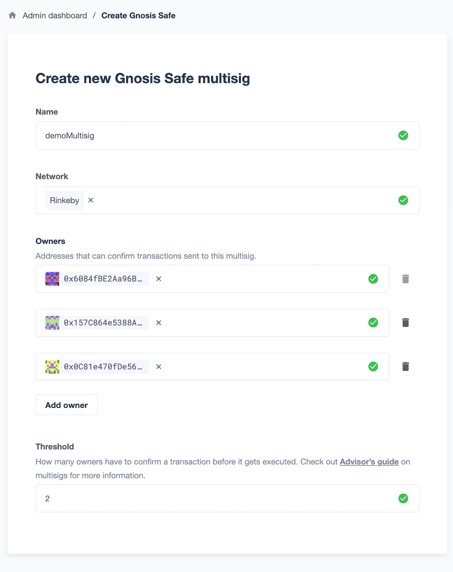Click the Threshold section label

pyautogui.click(x=55, y=447)
